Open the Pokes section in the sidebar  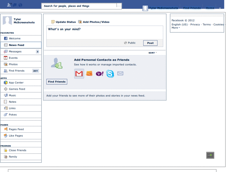[x=12, y=114]
